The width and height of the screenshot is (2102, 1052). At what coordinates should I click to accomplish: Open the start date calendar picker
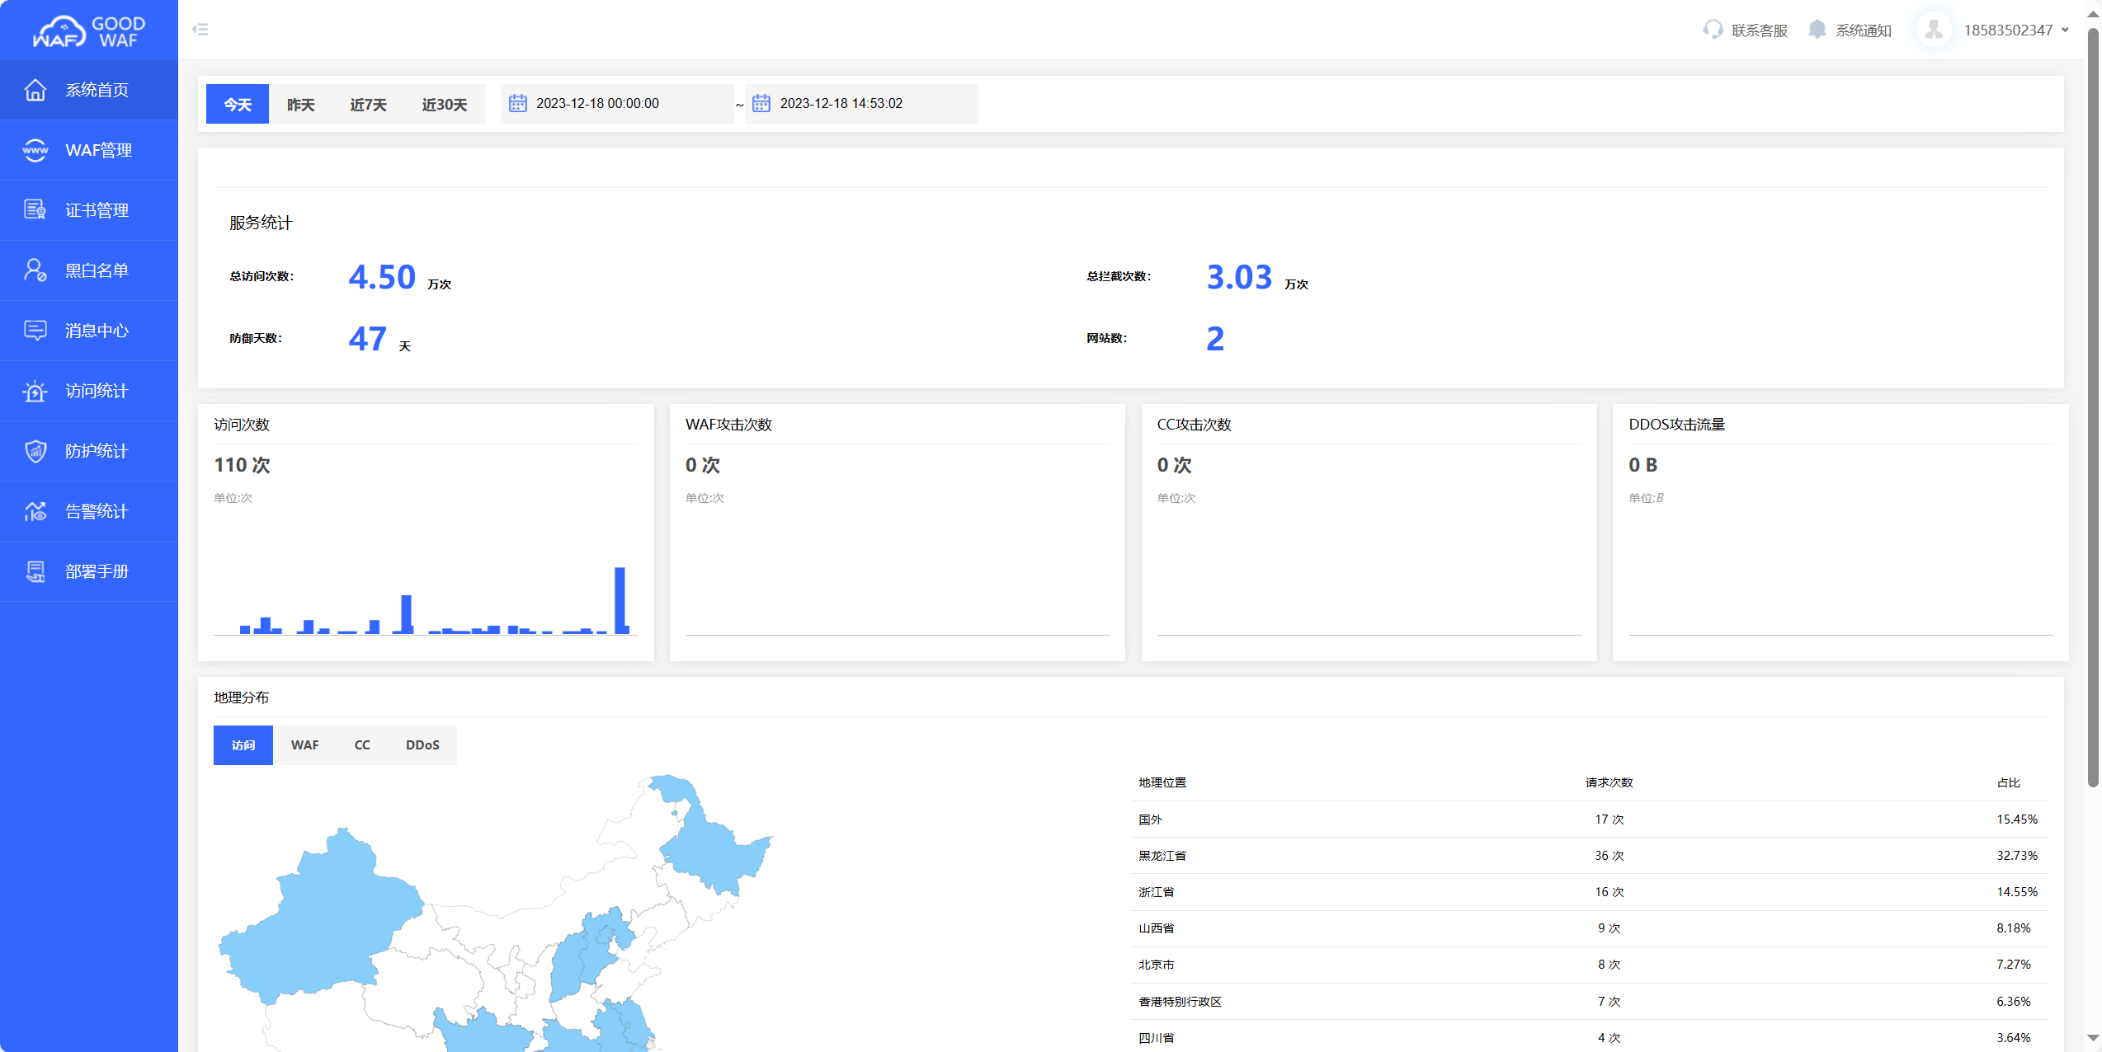click(x=517, y=104)
